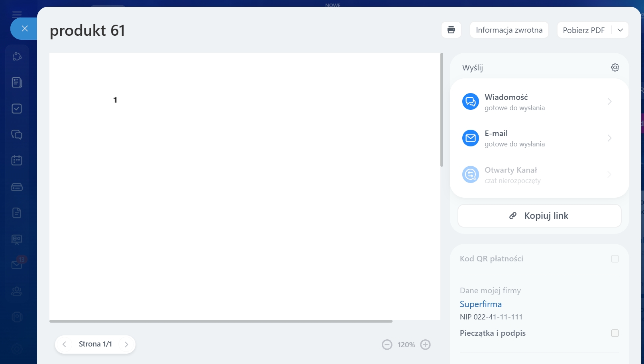
Task: Open the mail icon with 13 badge
Action: 17,265
